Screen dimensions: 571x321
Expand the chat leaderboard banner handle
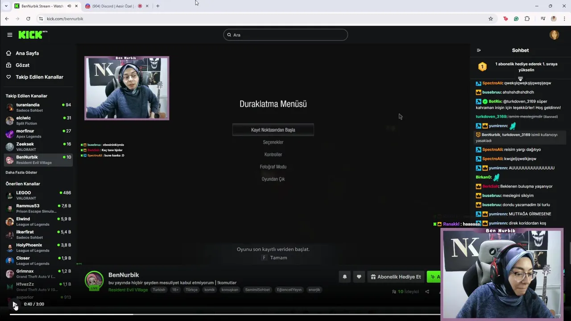pos(520,78)
